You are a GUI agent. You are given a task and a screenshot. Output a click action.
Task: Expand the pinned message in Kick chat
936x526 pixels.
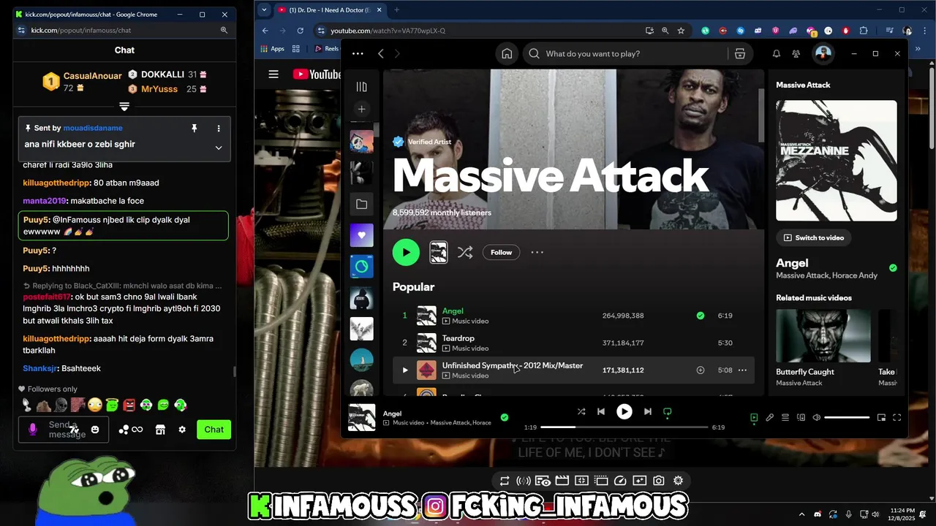(x=218, y=148)
